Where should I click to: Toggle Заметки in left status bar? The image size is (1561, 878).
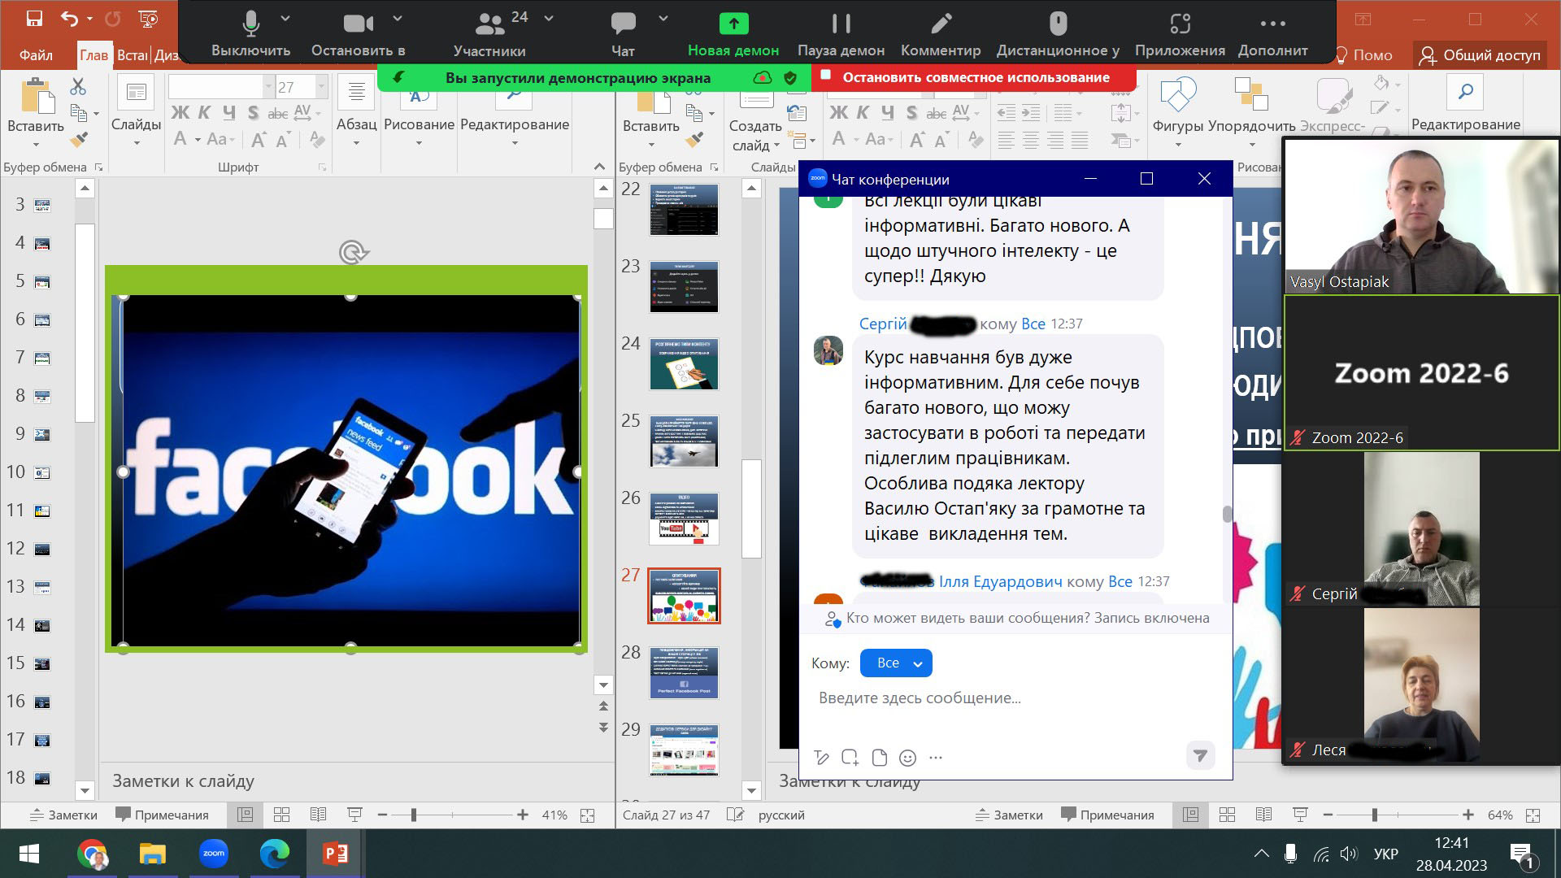[x=63, y=815]
